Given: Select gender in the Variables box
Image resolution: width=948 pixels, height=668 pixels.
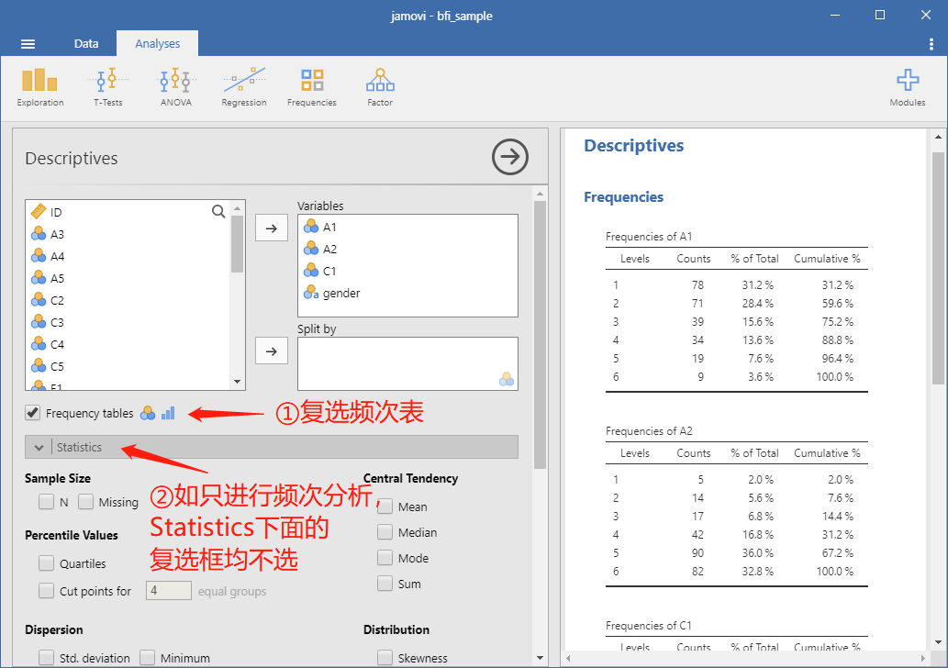Looking at the screenshot, I should [x=407, y=294].
